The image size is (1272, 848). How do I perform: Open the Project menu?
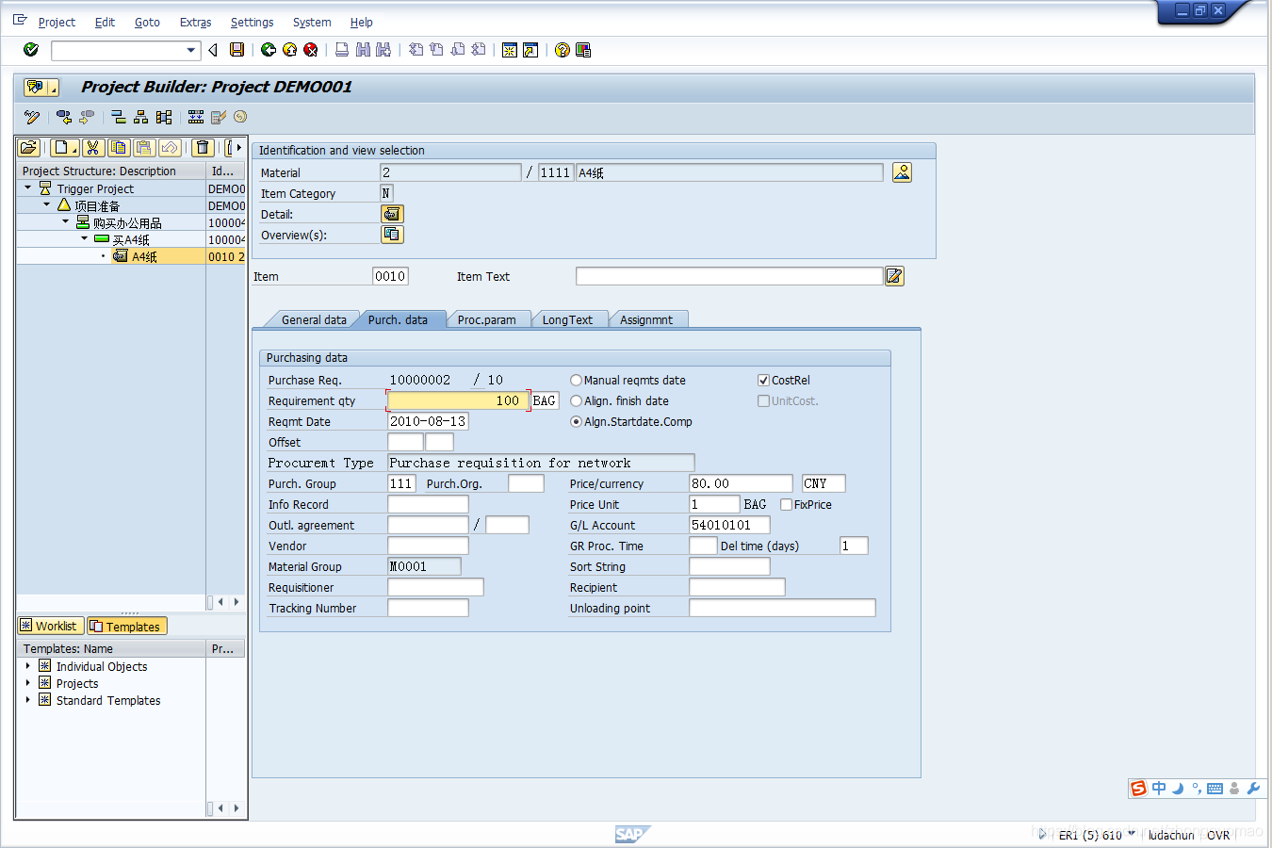click(x=57, y=22)
